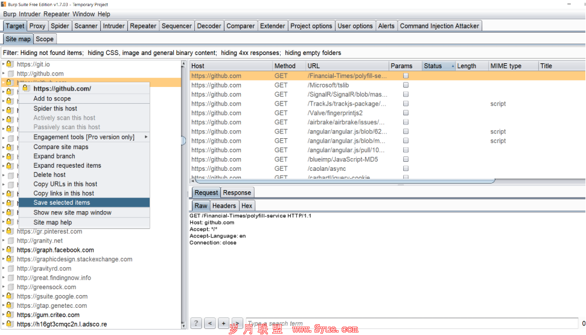This screenshot has height=335, width=586.
Task: Click lock icon next to https://graphicdesign.stackexchange.com
Action: click(10, 259)
